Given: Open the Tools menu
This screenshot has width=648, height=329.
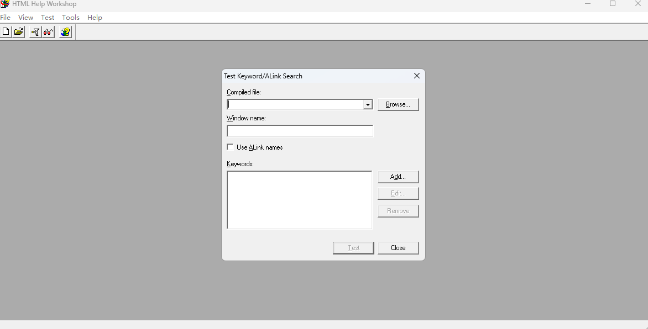Looking at the screenshot, I should click(x=71, y=17).
